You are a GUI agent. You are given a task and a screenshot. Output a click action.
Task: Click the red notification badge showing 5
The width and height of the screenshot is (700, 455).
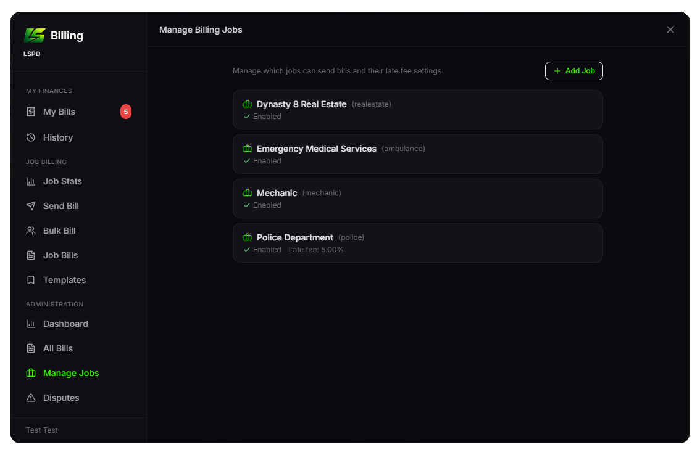[x=126, y=112]
